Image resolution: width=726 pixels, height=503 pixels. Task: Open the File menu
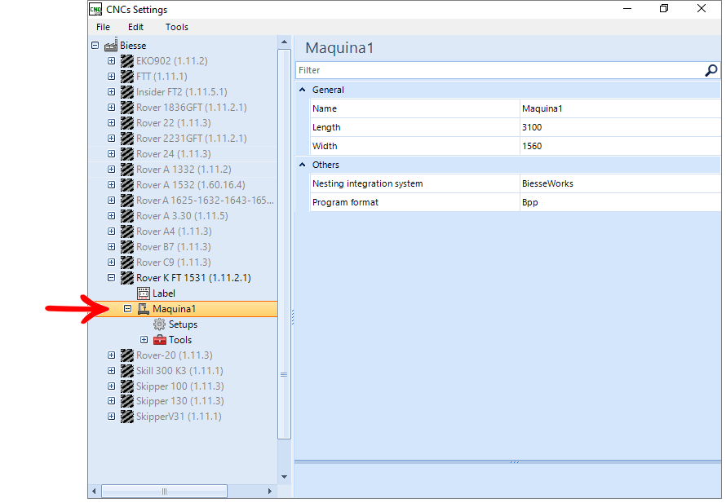(x=104, y=27)
